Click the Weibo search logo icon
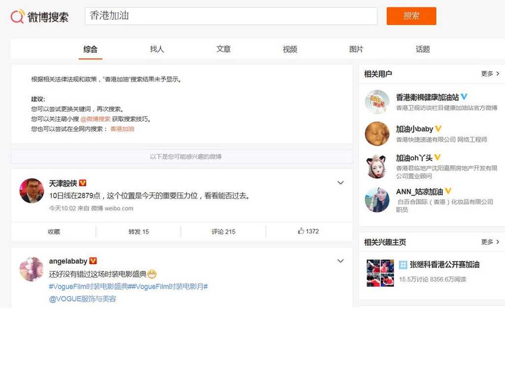Screen dimensions: 505x366 click(17, 16)
